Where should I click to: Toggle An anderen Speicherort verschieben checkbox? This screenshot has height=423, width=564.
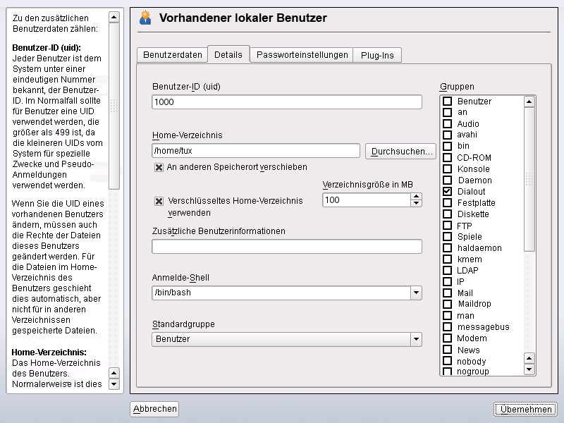159,167
